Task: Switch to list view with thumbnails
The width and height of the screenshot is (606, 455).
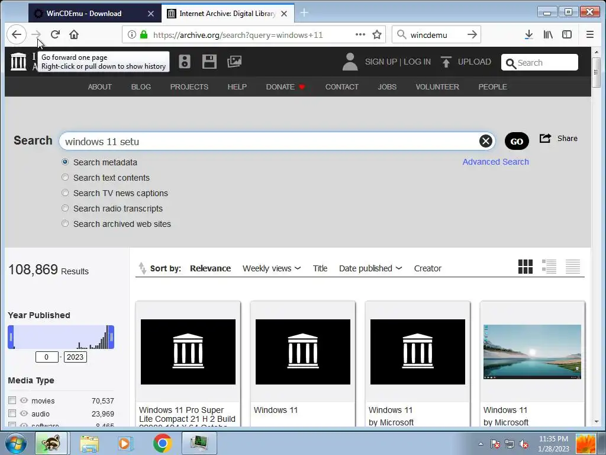Action: pyautogui.click(x=549, y=267)
